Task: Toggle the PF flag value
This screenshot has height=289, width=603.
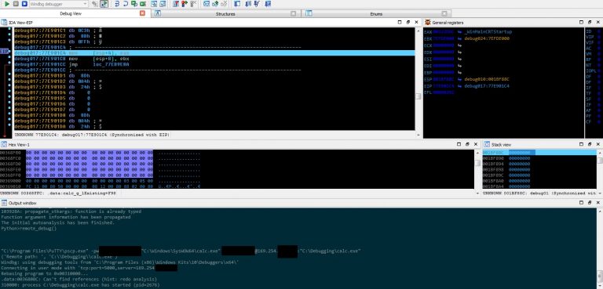Action: coord(598,116)
